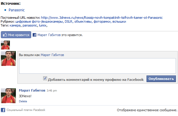
Task: Click the Facebook icon in the plugin footer
Action: tap(3, 110)
